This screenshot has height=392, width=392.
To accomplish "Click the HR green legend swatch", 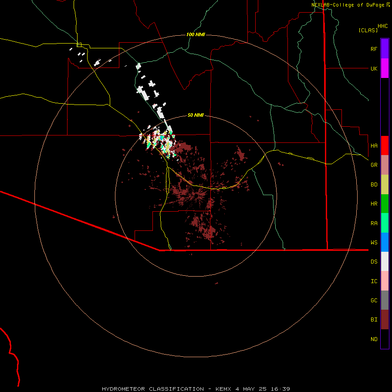I will tap(385, 204).
